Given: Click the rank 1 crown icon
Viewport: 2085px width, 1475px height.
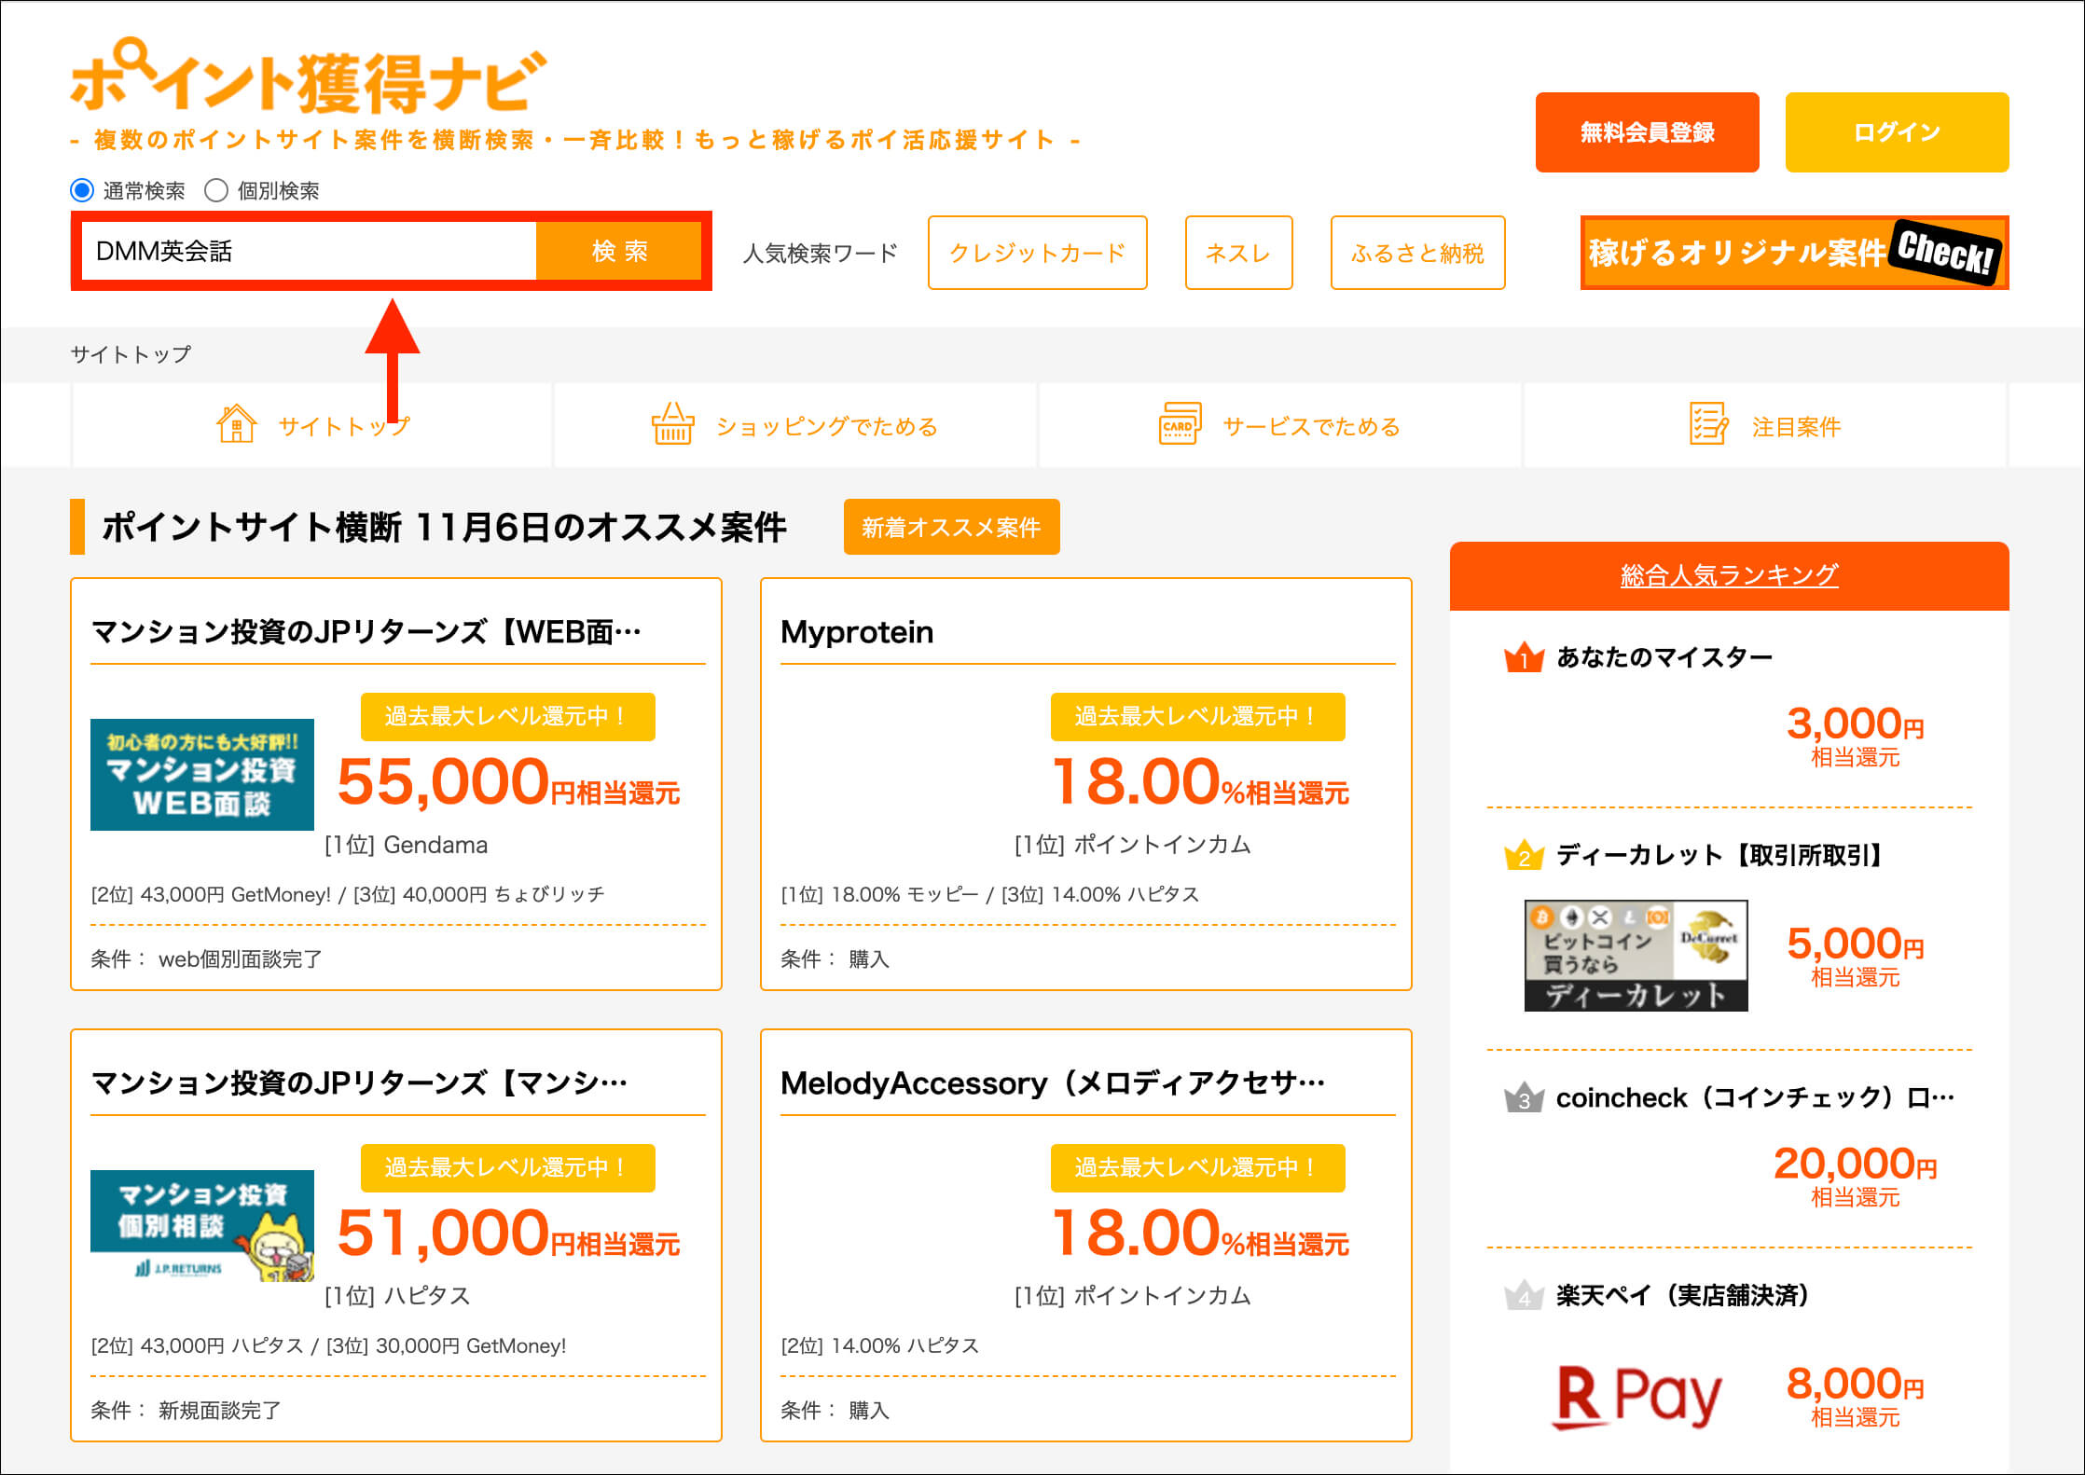Looking at the screenshot, I should pyautogui.click(x=1524, y=657).
